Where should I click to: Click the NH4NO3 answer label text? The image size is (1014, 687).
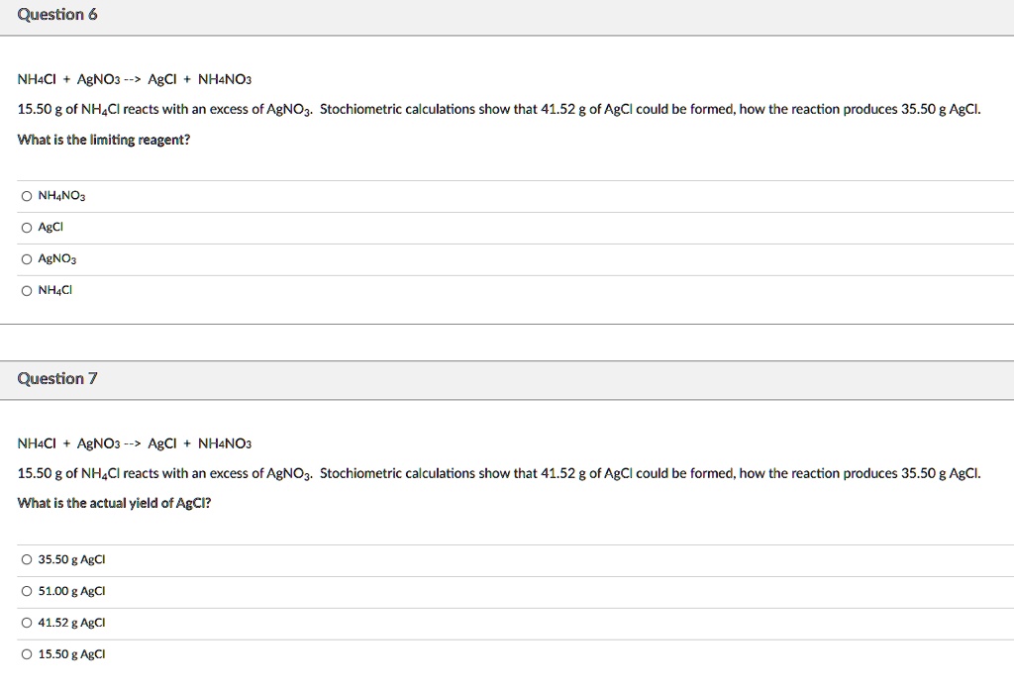[62, 197]
